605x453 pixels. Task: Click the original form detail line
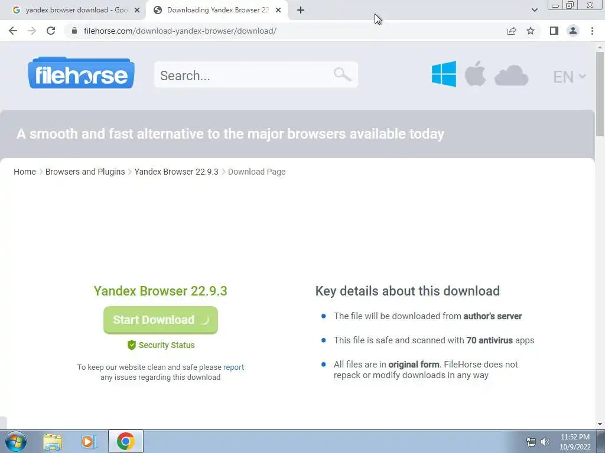(425, 370)
